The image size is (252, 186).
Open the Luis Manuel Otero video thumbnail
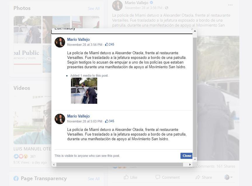point(32,120)
